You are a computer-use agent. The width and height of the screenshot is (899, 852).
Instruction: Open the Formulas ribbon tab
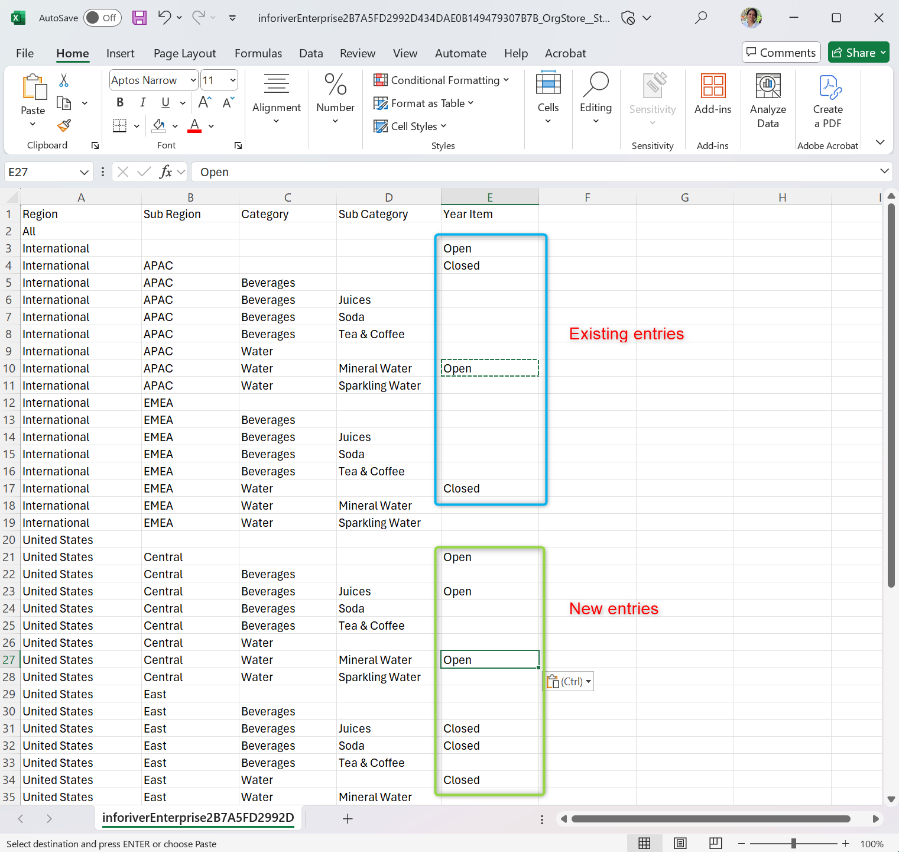pyautogui.click(x=258, y=53)
